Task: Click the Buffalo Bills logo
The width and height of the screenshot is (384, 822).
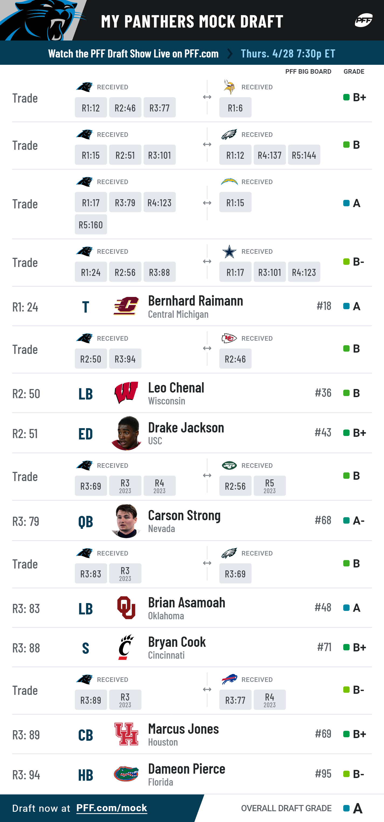Action: point(229,679)
